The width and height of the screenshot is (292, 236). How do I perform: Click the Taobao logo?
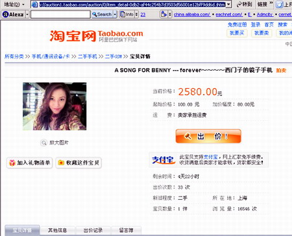pos(96,36)
